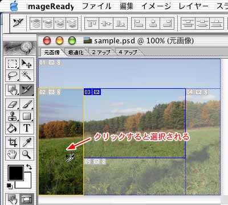Select the Paint Bucket tool
This screenshot has height=205, width=228.
point(13,128)
